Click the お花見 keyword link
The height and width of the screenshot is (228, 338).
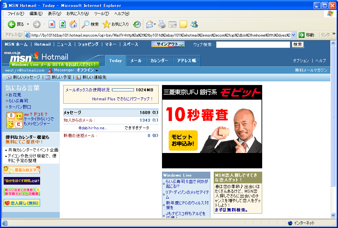[x=15, y=95]
